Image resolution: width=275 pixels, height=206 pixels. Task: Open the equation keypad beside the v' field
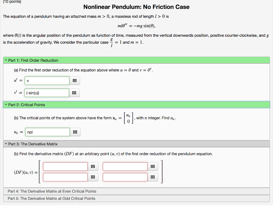click(75, 92)
